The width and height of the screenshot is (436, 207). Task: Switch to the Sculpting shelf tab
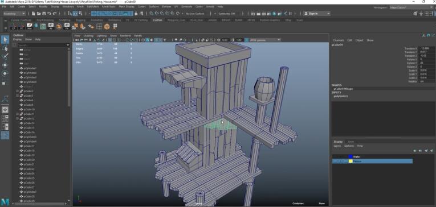click(x=64, y=20)
